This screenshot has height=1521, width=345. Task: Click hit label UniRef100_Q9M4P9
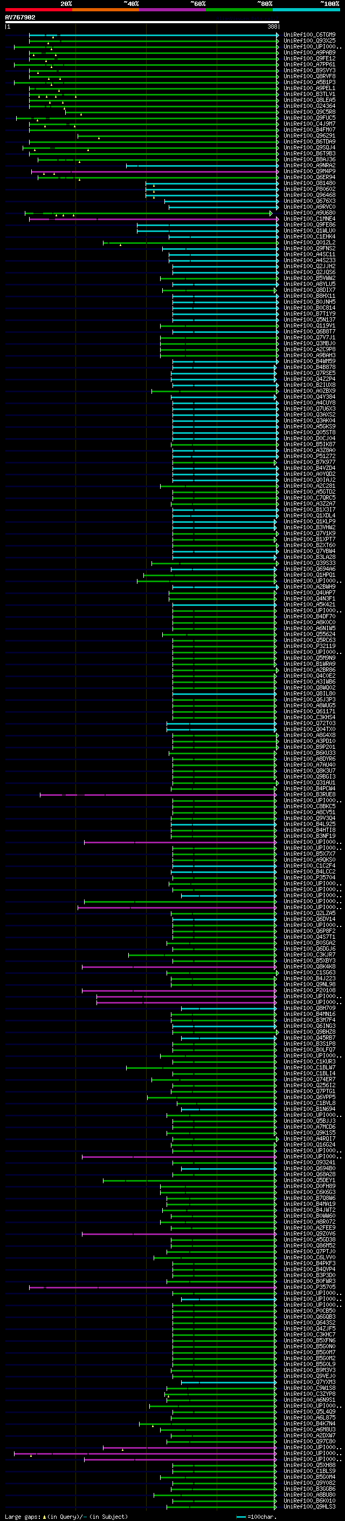(309, 171)
